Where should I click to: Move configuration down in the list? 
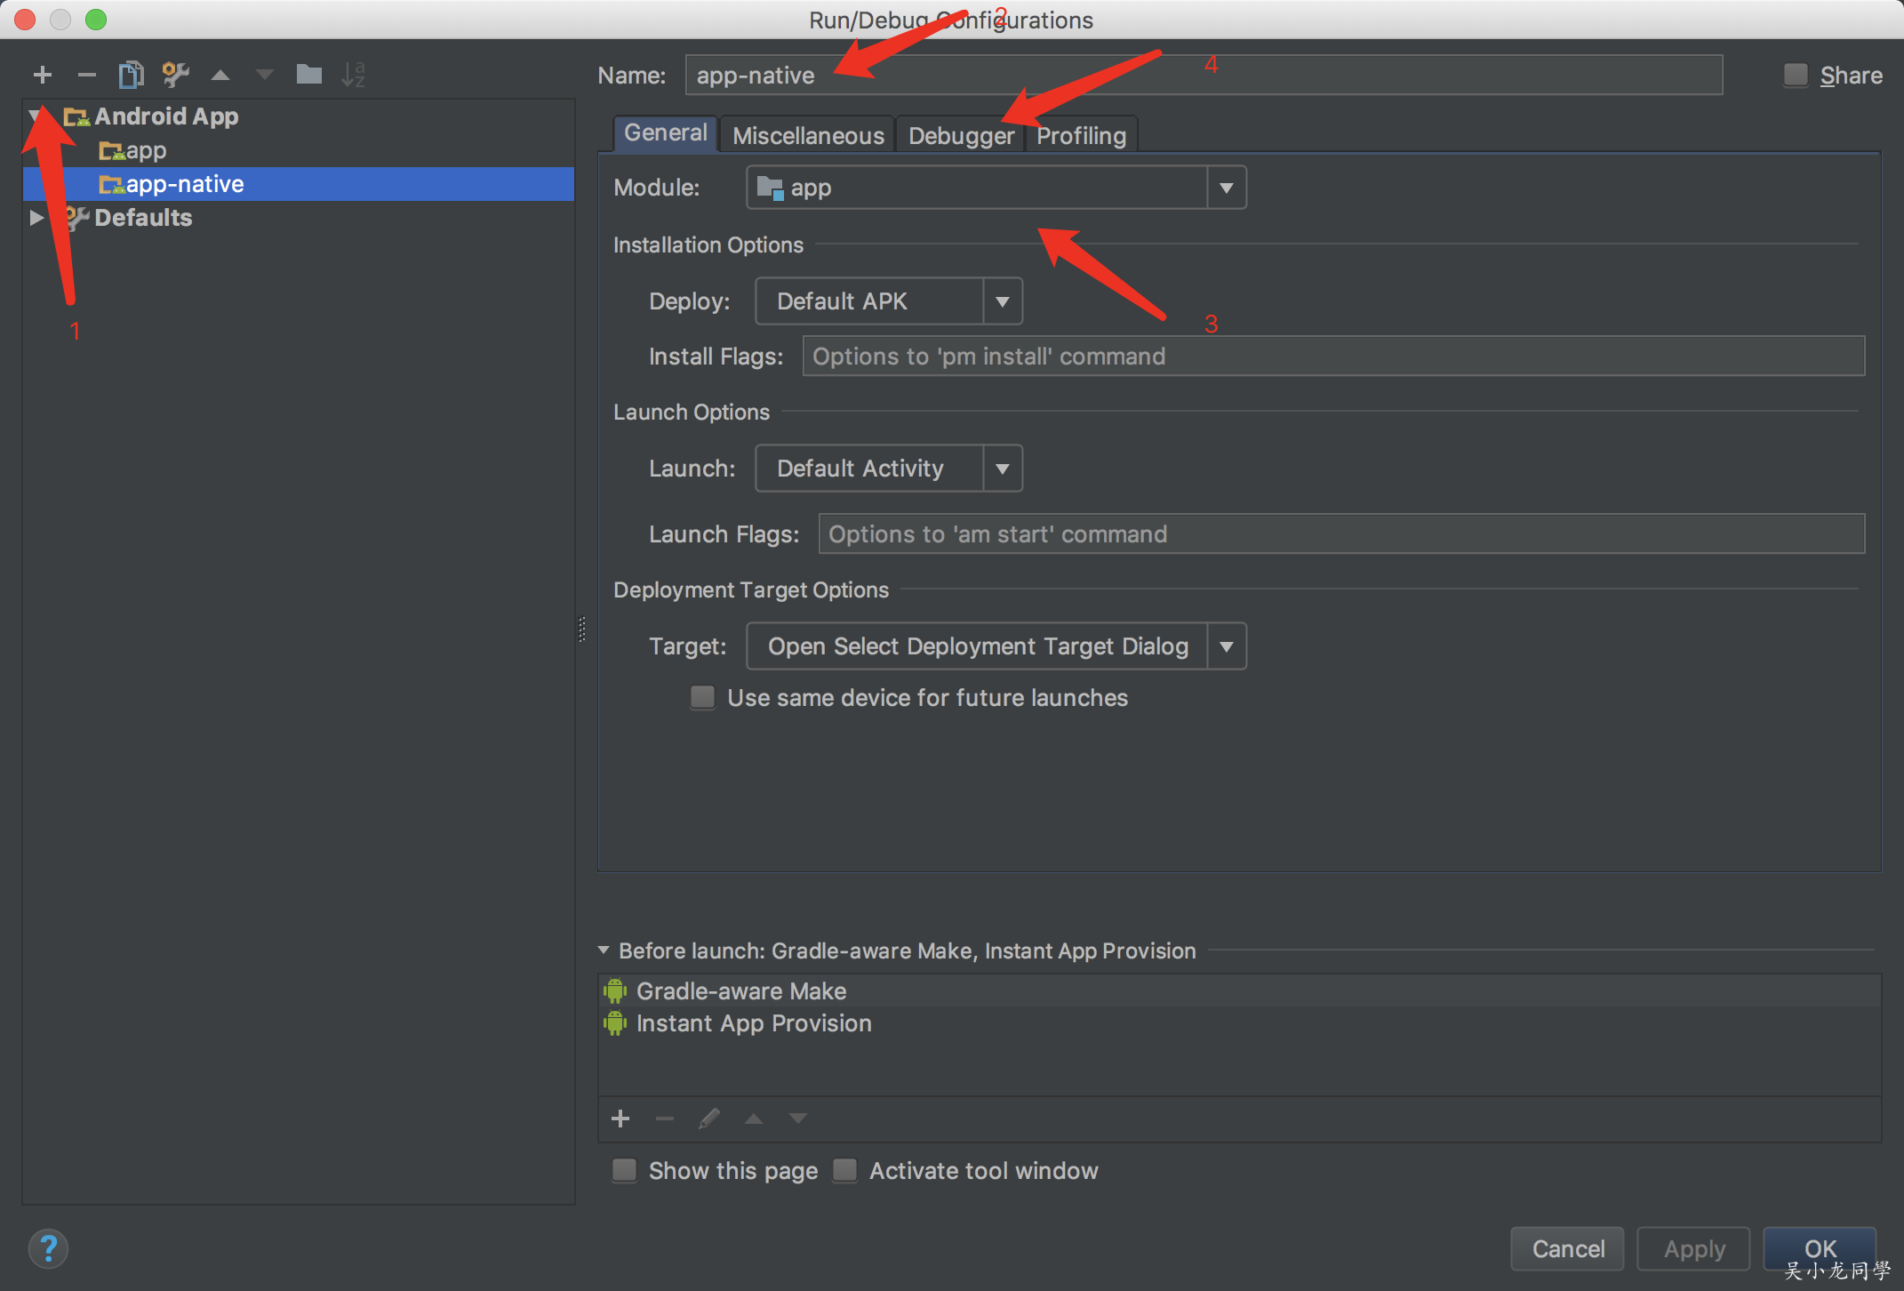[264, 76]
